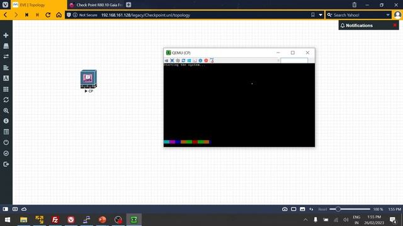Go back in browser history
The width and height of the screenshot is (403, 226).
(x=6, y=15)
